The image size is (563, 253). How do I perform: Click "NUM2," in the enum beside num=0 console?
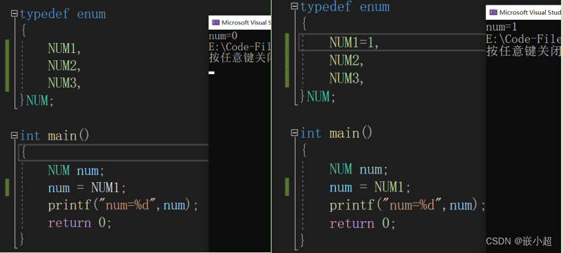(64, 66)
